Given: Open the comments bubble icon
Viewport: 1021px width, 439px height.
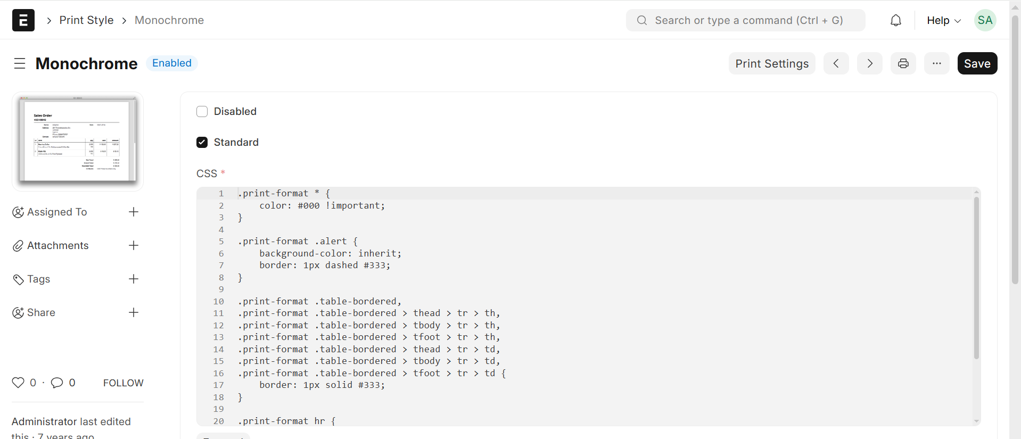Looking at the screenshot, I should click(x=57, y=383).
